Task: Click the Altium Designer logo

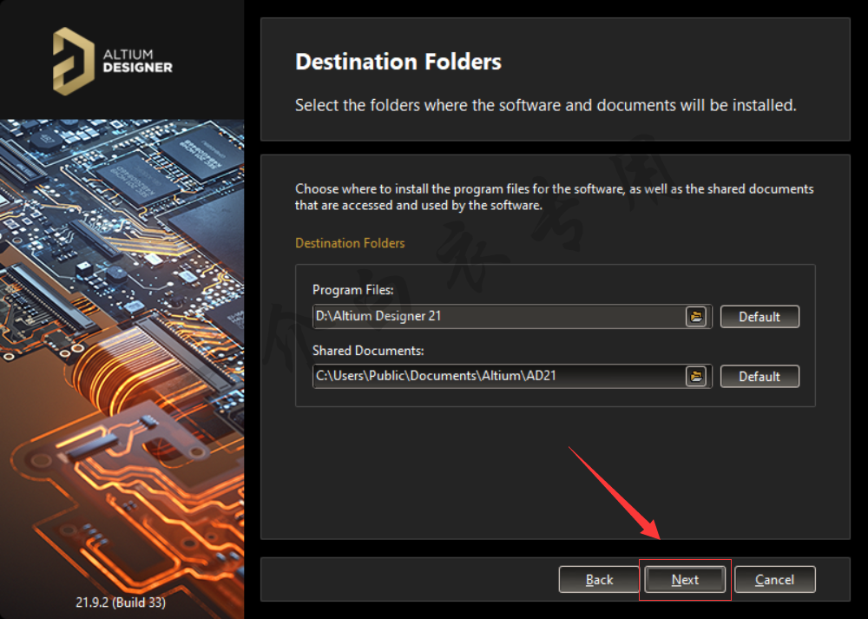Action: click(x=112, y=61)
